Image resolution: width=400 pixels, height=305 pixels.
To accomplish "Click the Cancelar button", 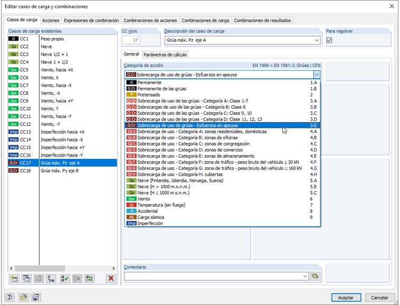I will click(x=379, y=297).
